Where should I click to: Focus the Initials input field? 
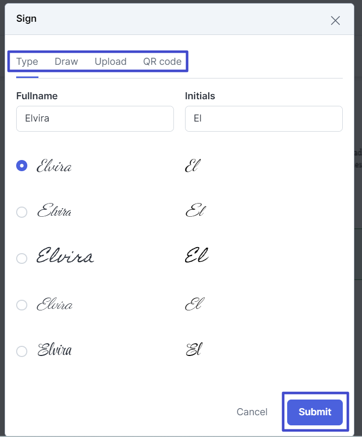(264, 118)
